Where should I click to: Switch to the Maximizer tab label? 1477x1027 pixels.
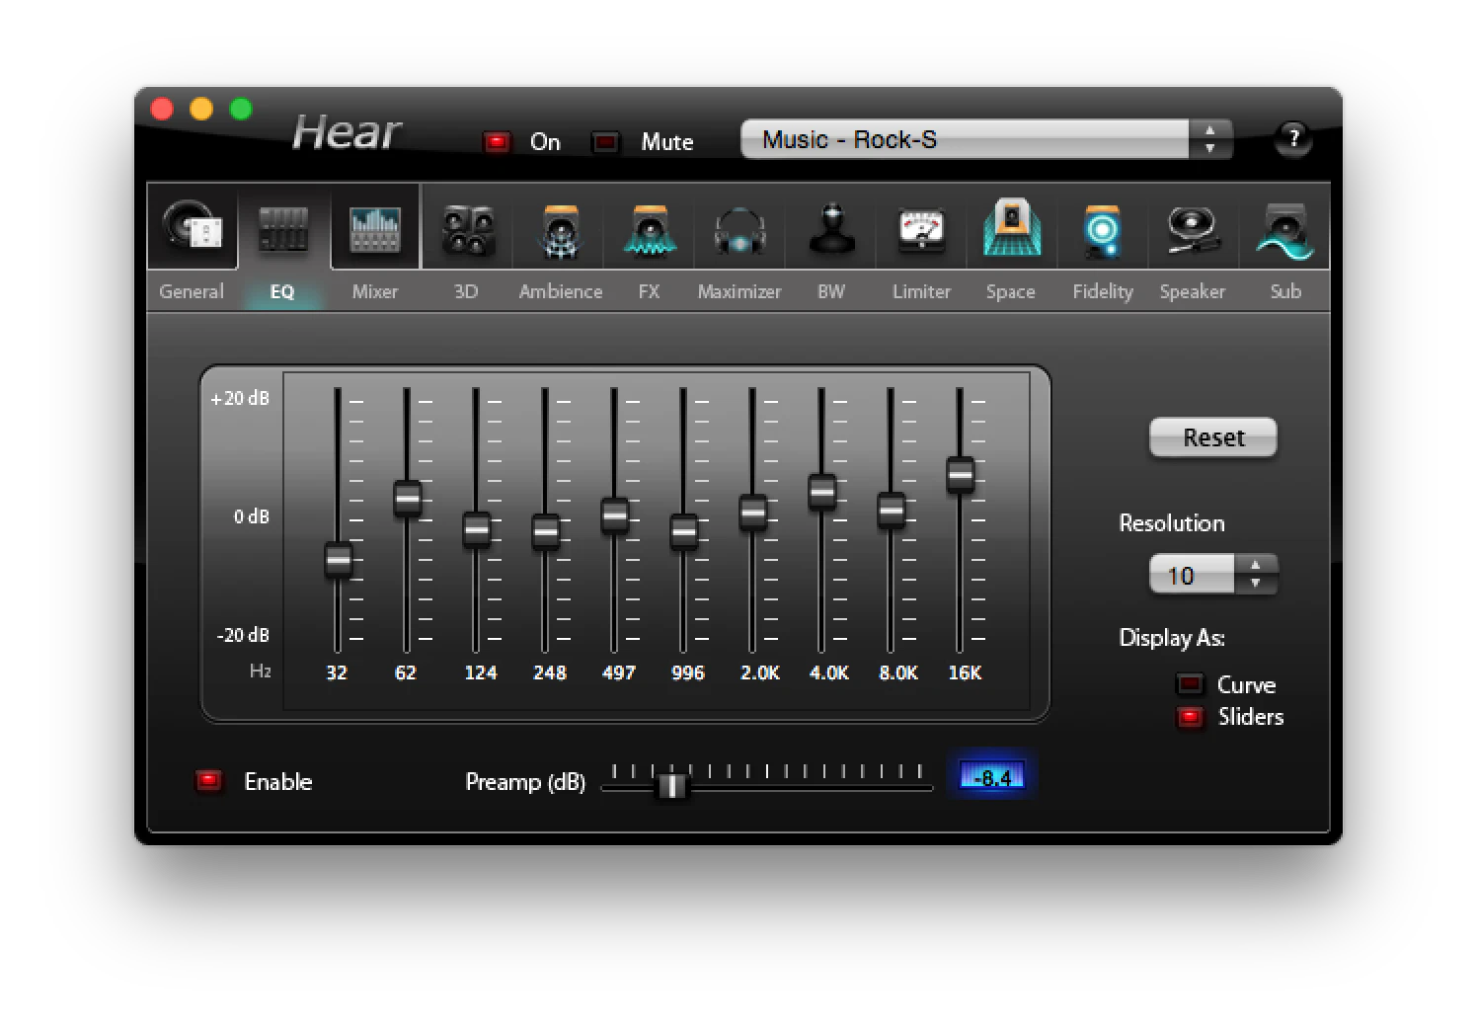click(x=739, y=291)
